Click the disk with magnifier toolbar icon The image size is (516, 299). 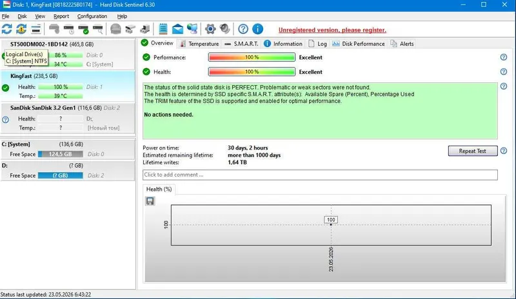(98, 29)
